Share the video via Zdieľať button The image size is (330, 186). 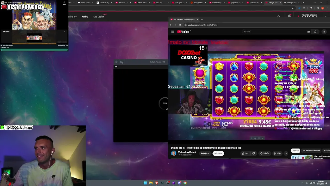pos(265,153)
